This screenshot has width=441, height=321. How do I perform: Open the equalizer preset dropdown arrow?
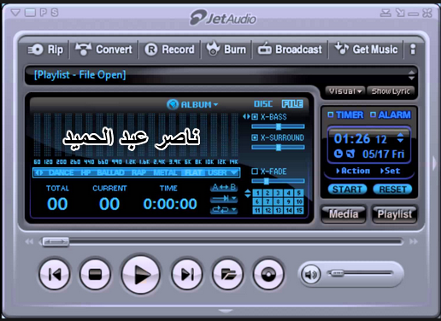point(234,172)
